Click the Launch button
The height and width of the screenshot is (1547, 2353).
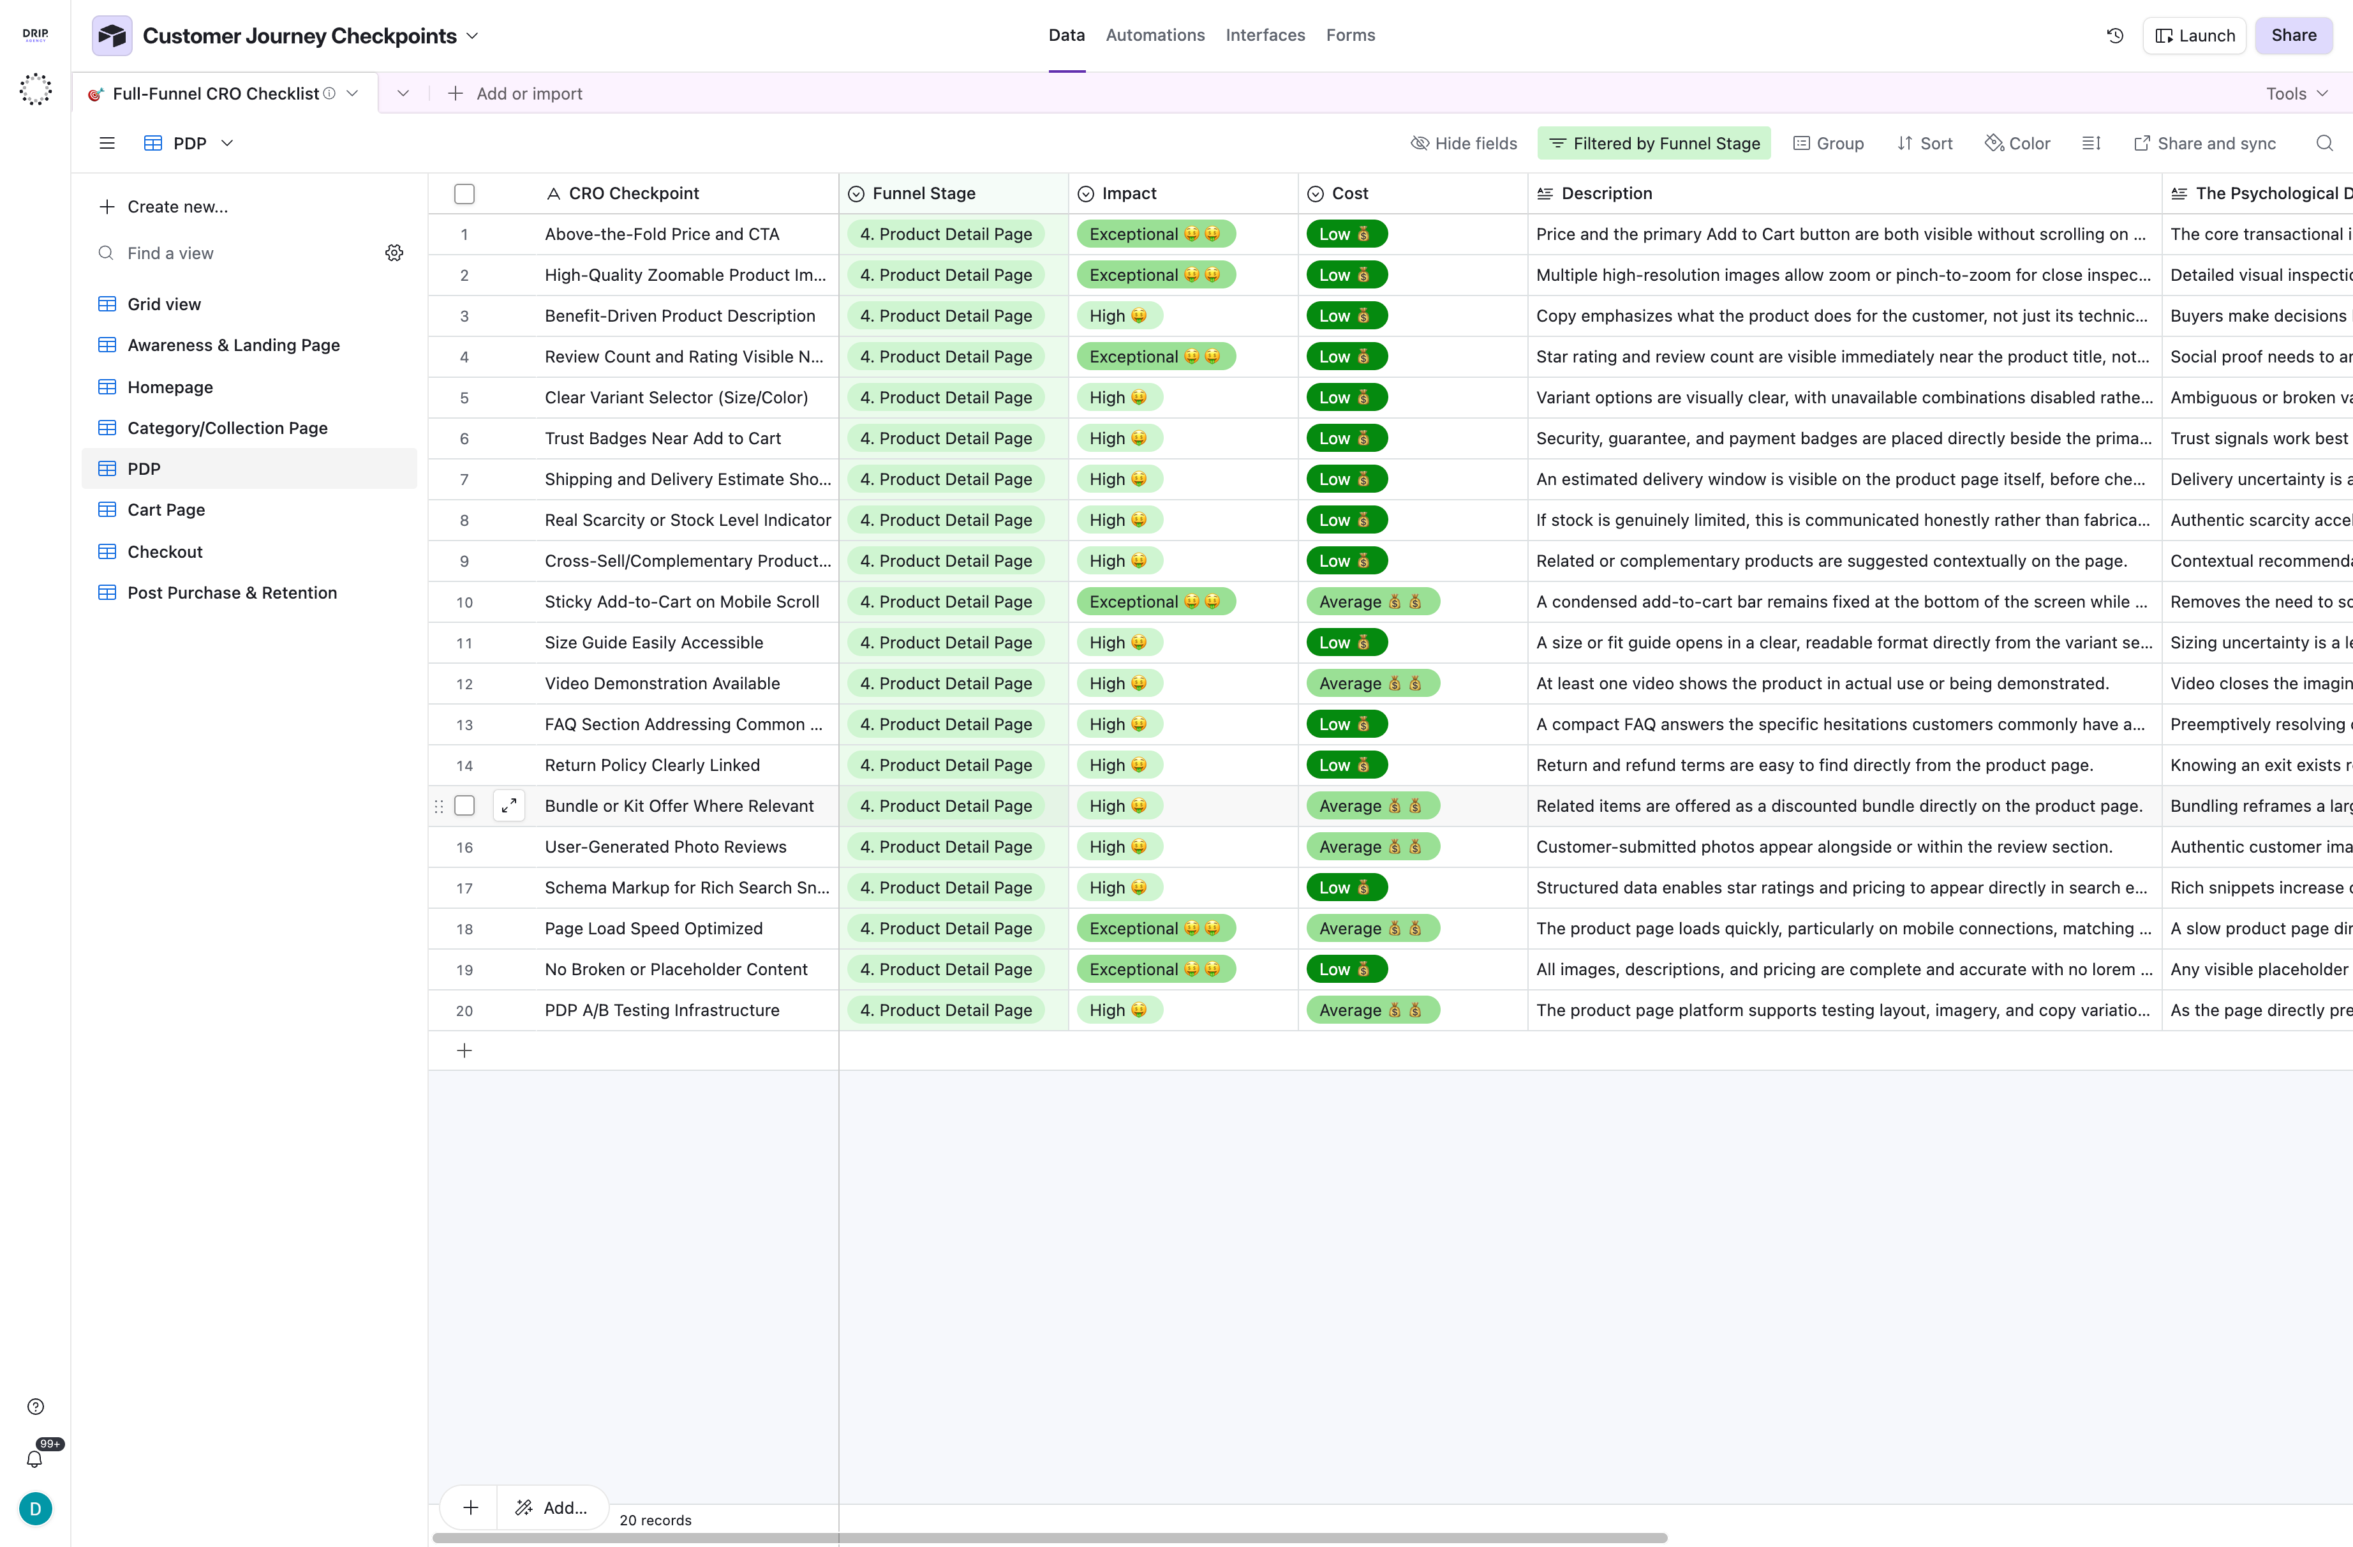pyautogui.click(x=2195, y=36)
